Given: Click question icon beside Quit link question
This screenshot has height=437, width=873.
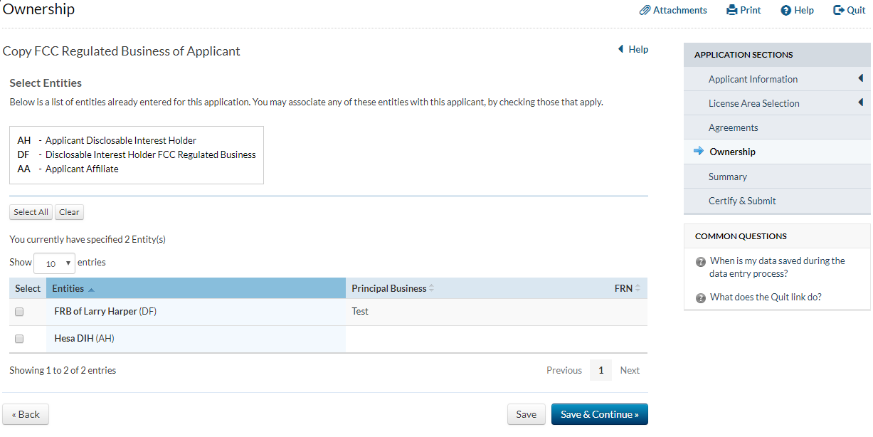Looking at the screenshot, I should 701,298.
